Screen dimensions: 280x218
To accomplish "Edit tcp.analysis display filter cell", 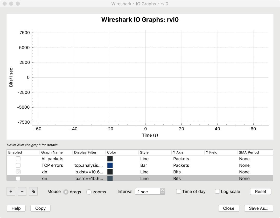I will click(x=89, y=165).
